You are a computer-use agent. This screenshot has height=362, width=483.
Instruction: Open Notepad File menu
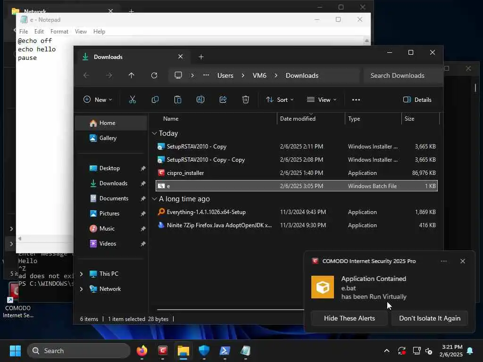[24, 32]
